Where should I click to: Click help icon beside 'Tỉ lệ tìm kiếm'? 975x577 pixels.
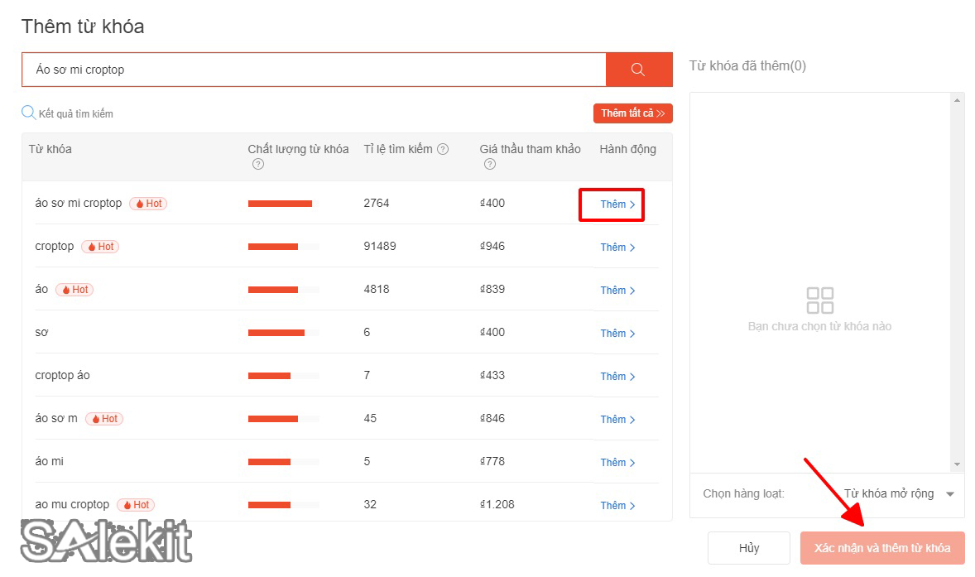pyautogui.click(x=443, y=149)
